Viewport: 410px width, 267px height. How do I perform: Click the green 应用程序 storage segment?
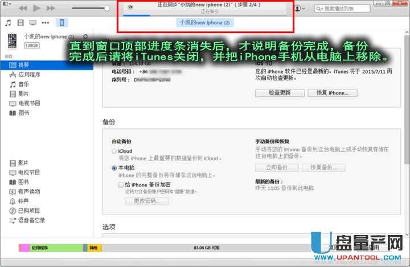[56, 248]
